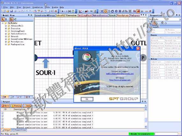
Task: Toggle the Error filter in Output
Action: [x=6, y=106]
